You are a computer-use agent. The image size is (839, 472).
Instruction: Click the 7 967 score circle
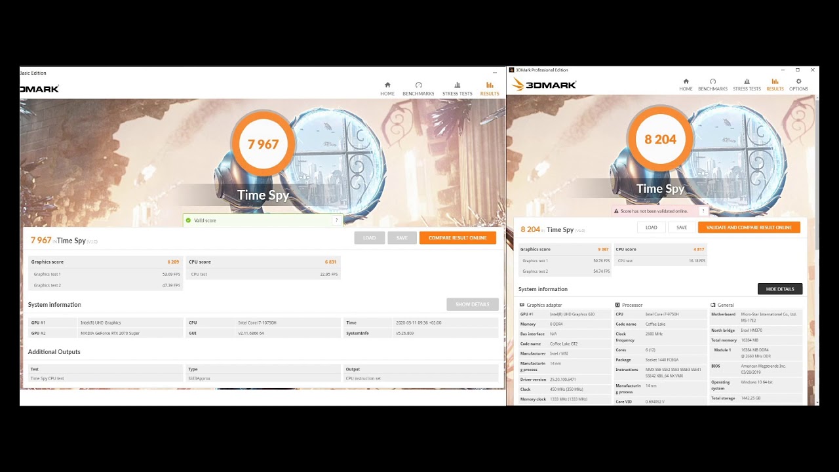pyautogui.click(x=263, y=144)
